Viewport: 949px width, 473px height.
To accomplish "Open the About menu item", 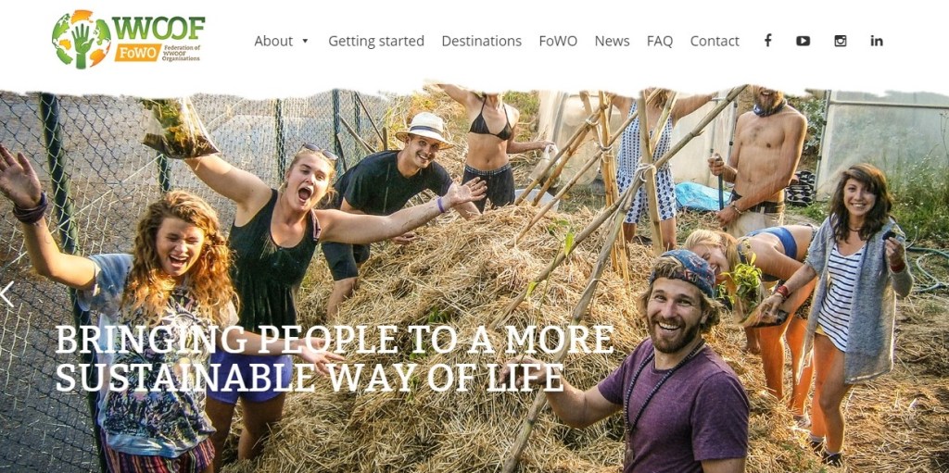I will [x=273, y=41].
